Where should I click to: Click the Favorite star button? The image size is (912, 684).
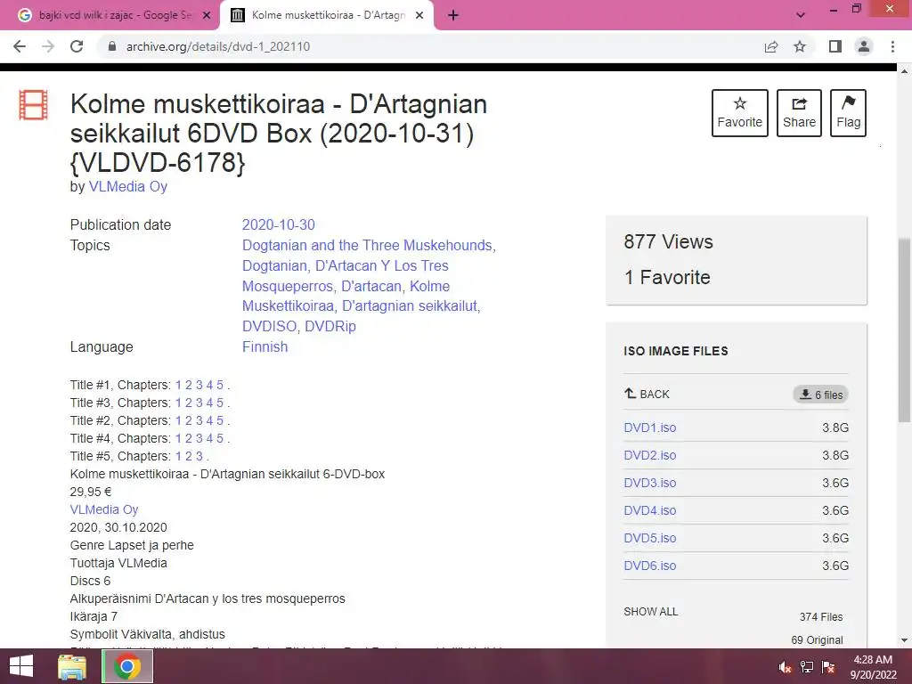pos(740,113)
